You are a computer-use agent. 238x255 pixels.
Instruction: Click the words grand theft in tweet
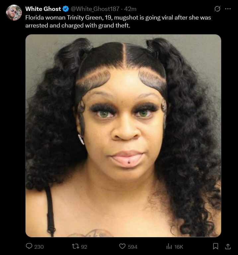114,25
